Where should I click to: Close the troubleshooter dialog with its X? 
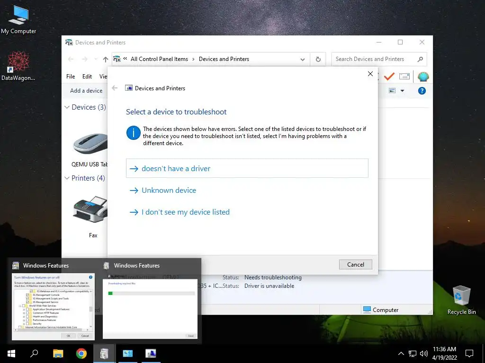click(370, 74)
